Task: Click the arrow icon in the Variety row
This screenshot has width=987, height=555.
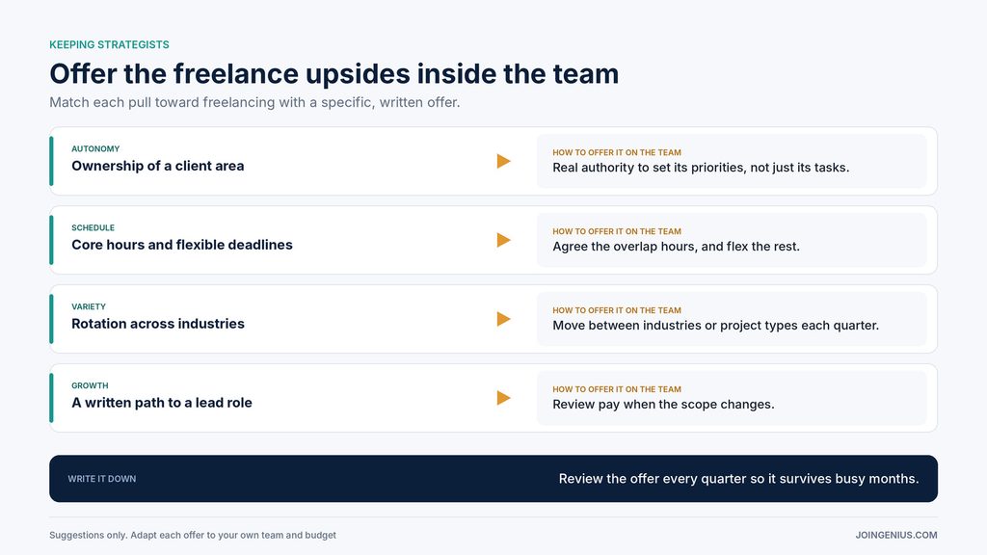Action: tap(503, 319)
